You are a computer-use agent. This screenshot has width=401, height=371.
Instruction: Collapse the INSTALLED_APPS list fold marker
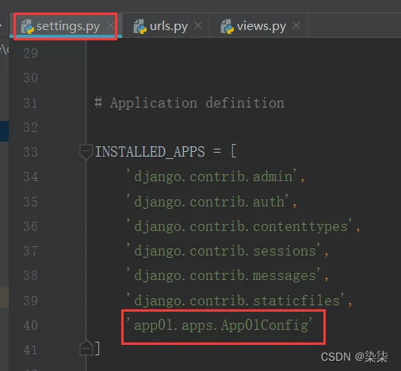[86, 152]
